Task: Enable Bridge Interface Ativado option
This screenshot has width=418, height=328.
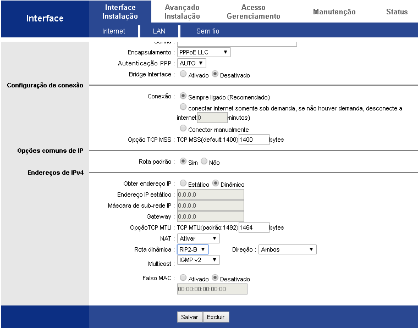Action: (x=183, y=74)
